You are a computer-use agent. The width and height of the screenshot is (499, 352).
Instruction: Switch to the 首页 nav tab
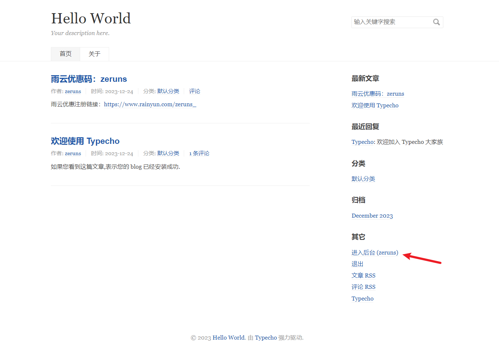(x=66, y=54)
